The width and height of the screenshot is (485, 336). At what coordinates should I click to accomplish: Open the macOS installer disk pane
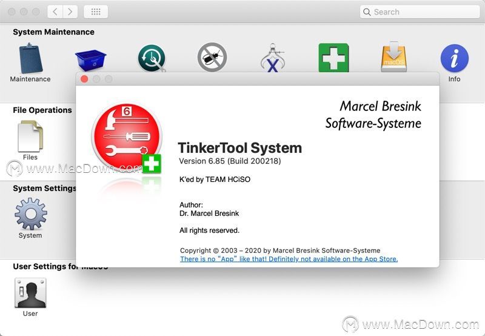(393, 56)
